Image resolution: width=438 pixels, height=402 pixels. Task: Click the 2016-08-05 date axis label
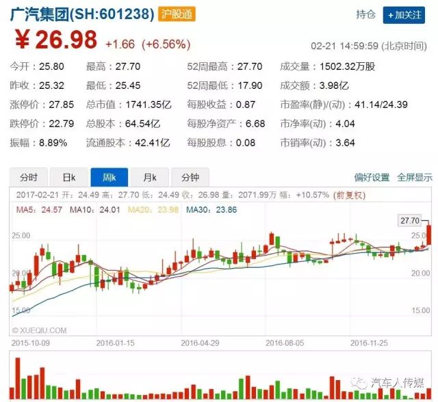(x=285, y=343)
